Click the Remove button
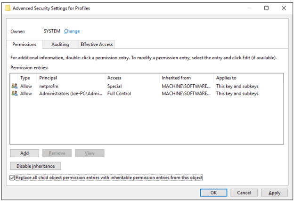Screen dimensions: 294x201 [x=57, y=153]
